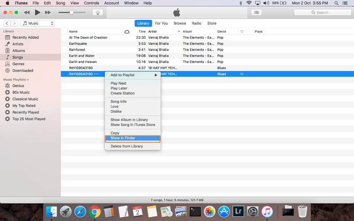
Task: Adjust the volume slider knob
Action: [x=71, y=12]
